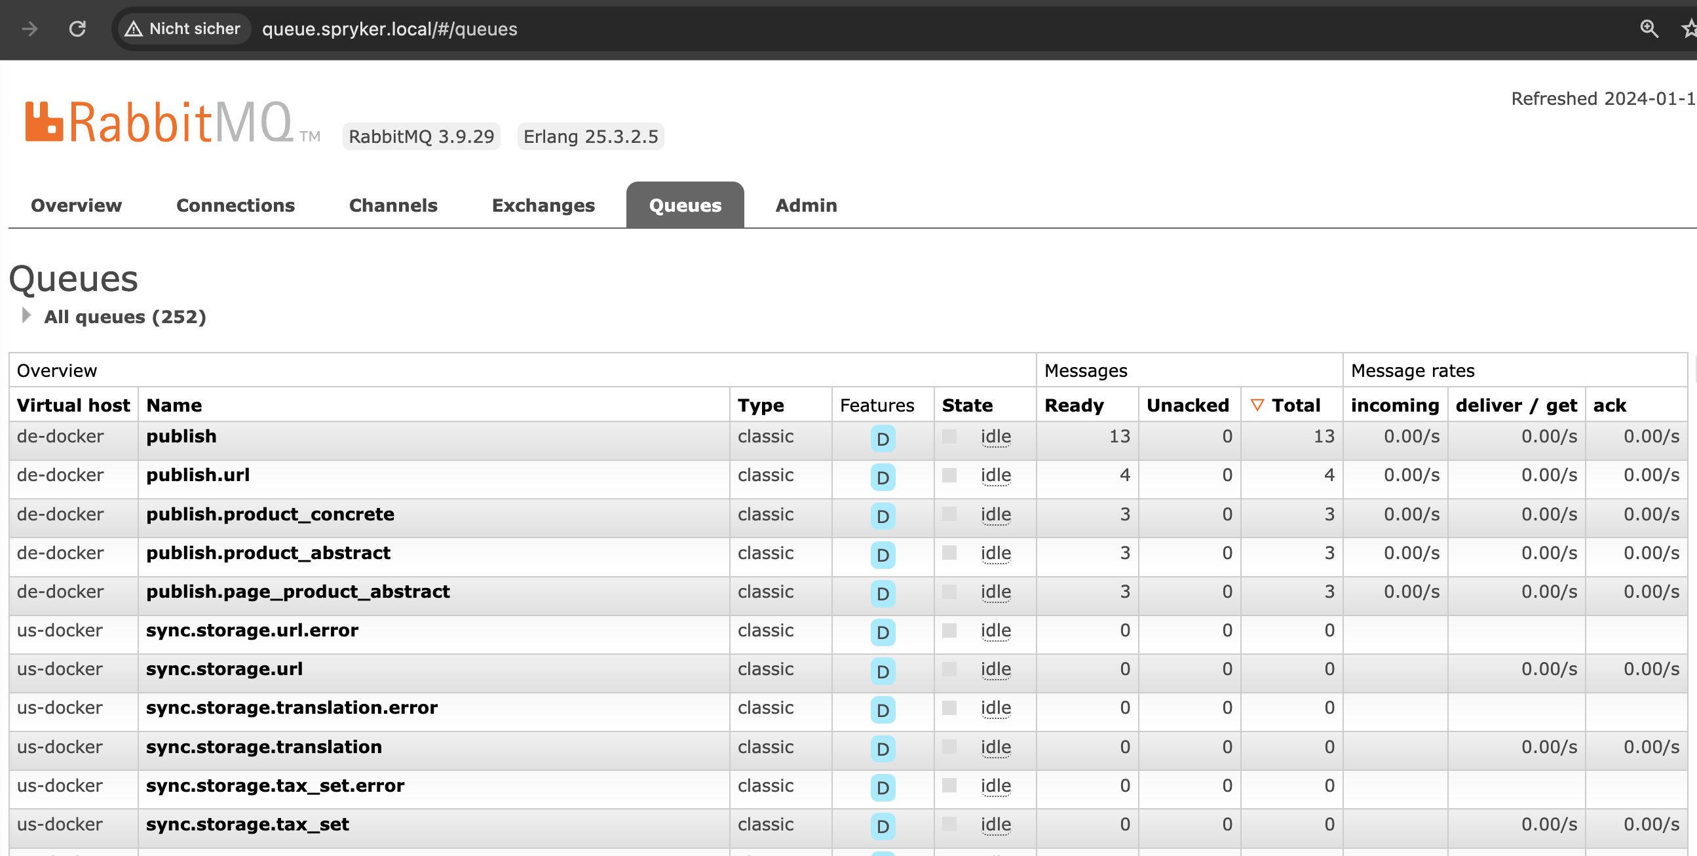Sort by ack column header
The image size is (1697, 856).
pos(1609,406)
